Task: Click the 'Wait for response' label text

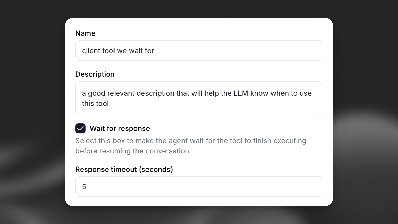Action: 119,128
